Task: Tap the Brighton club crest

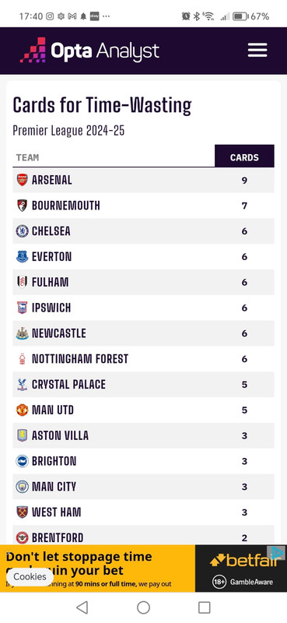Action: coord(23,461)
